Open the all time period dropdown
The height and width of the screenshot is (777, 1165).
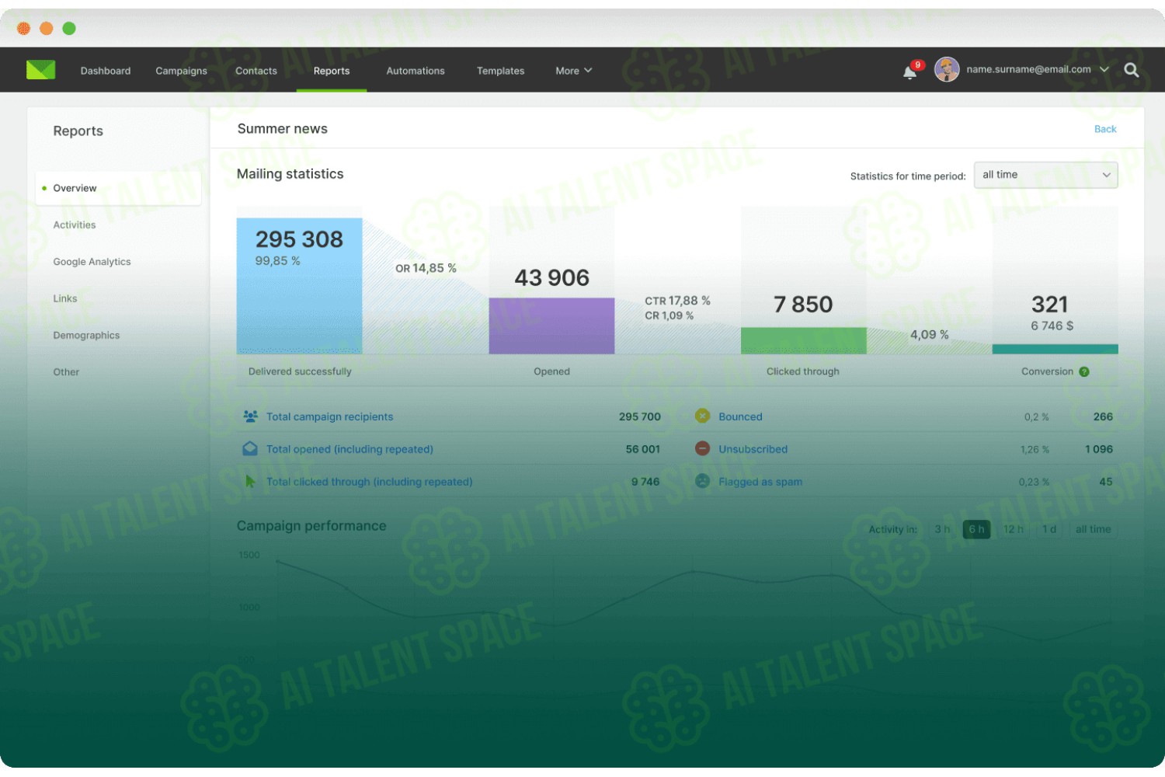tap(1045, 175)
